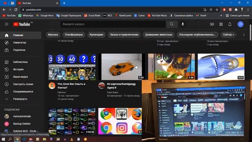Close the YouTube browser tab
Viewport: 252px width, 142px height.
tap(57, 3)
